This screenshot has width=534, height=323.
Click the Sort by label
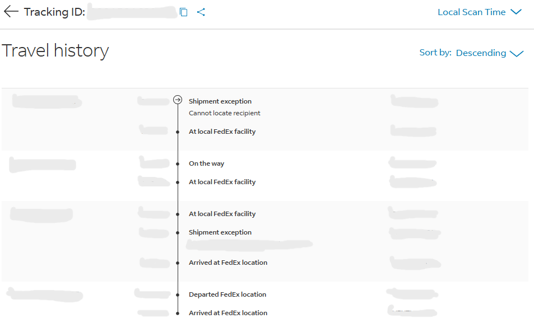[435, 53]
